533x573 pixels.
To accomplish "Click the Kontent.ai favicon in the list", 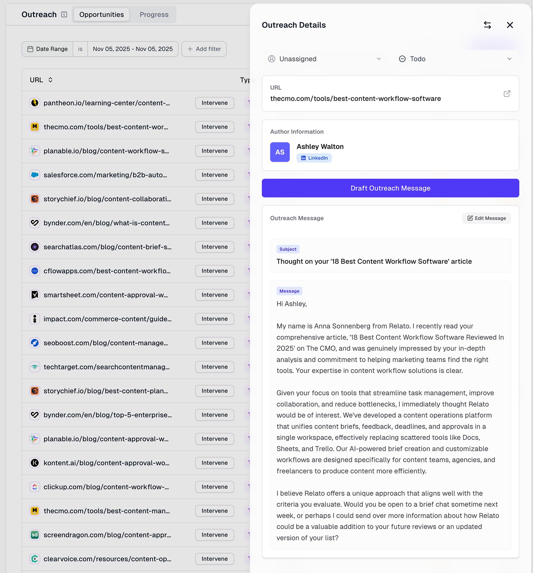I will pyautogui.click(x=35, y=463).
